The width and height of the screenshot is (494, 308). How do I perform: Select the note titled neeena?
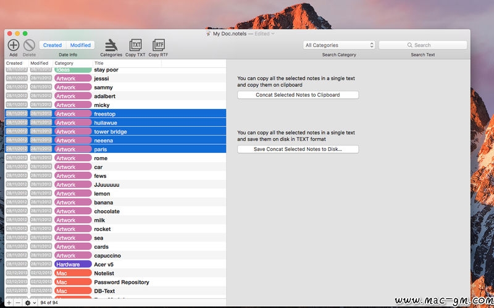[115, 140]
